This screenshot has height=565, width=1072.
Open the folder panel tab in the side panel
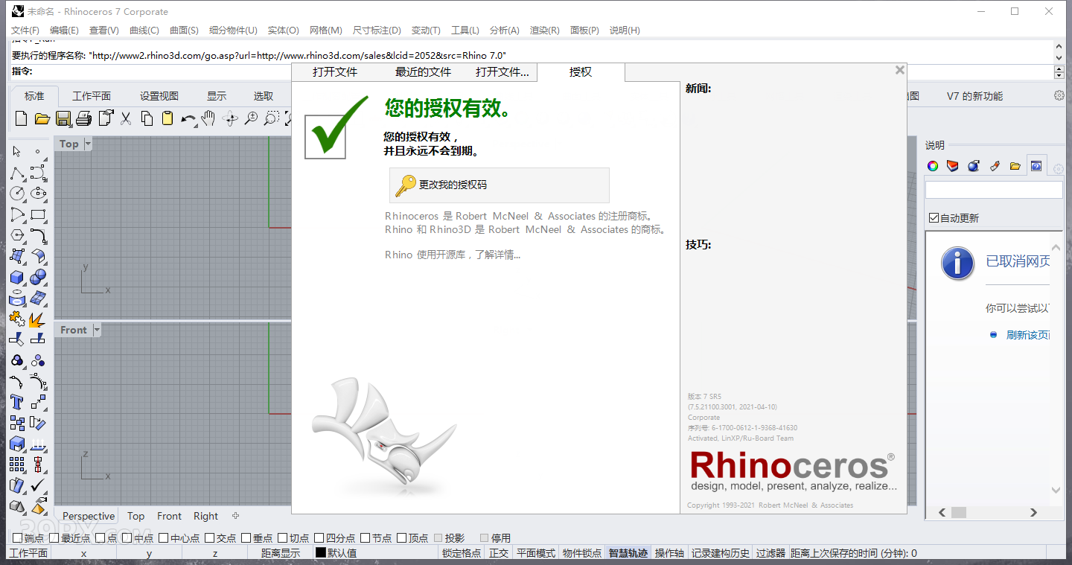tap(1015, 165)
